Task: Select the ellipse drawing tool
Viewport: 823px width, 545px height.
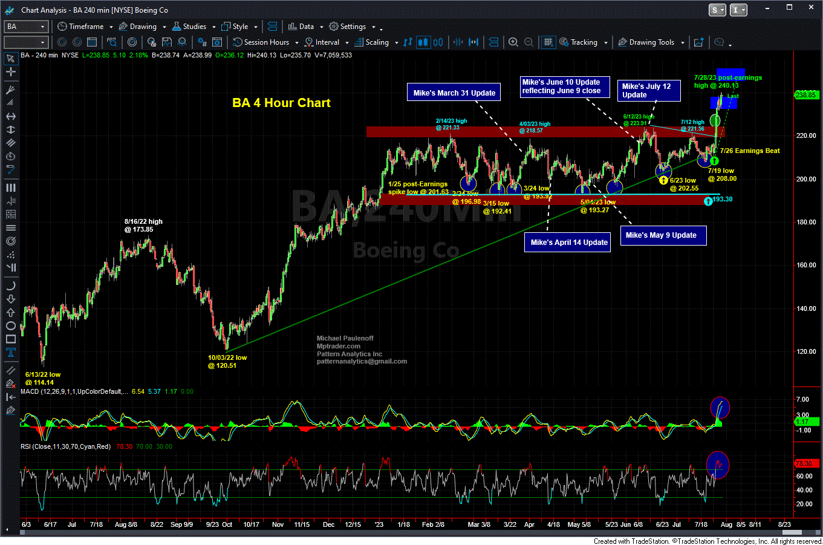Action: pyautogui.click(x=10, y=325)
